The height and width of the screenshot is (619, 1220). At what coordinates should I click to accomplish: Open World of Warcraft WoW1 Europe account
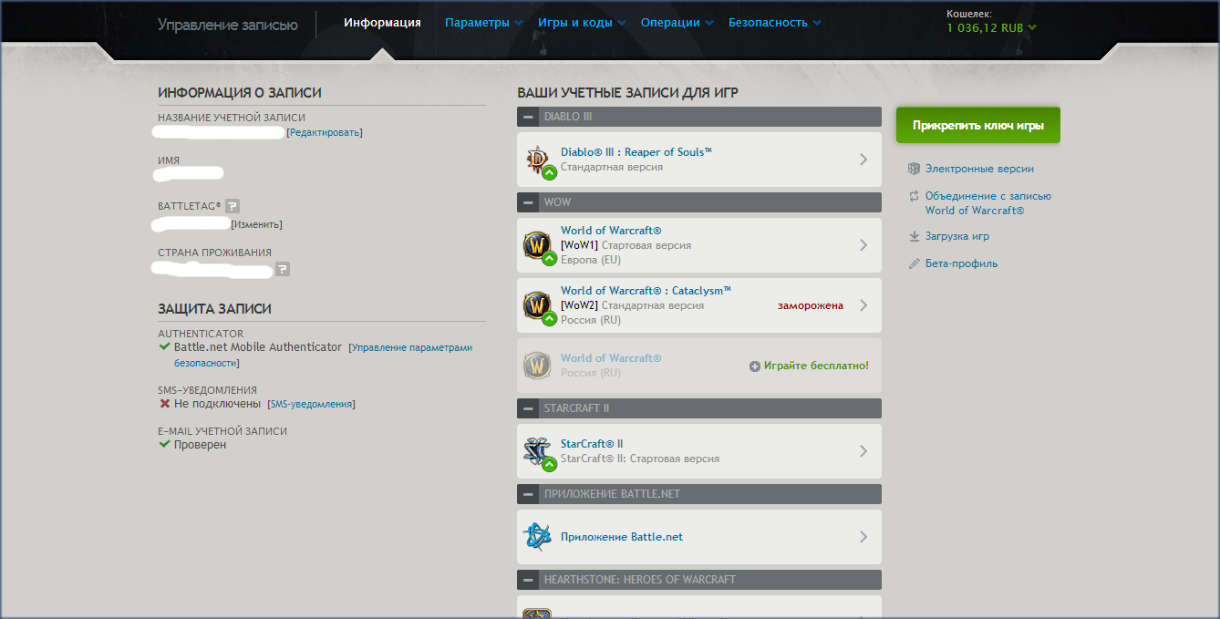coord(699,245)
